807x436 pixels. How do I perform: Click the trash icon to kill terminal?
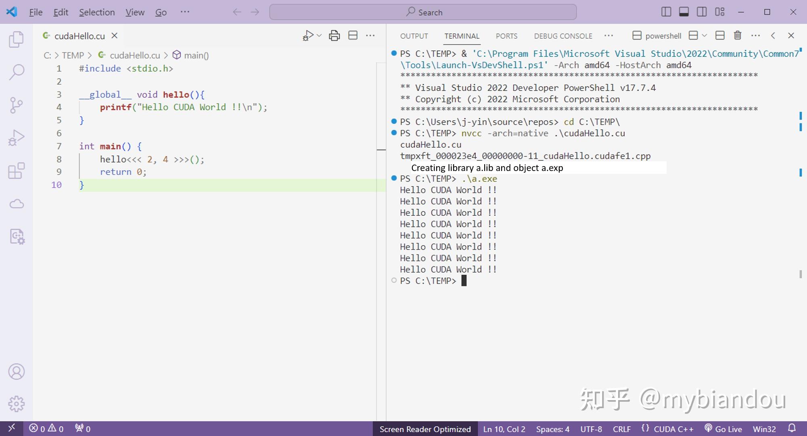tap(738, 35)
